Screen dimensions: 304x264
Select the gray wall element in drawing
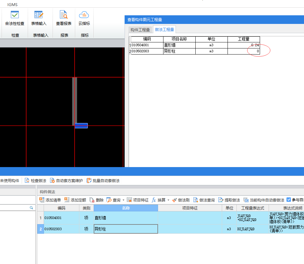point(75,101)
